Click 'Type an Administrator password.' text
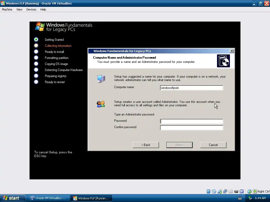The image size is (270, 202). coord(134,114)
